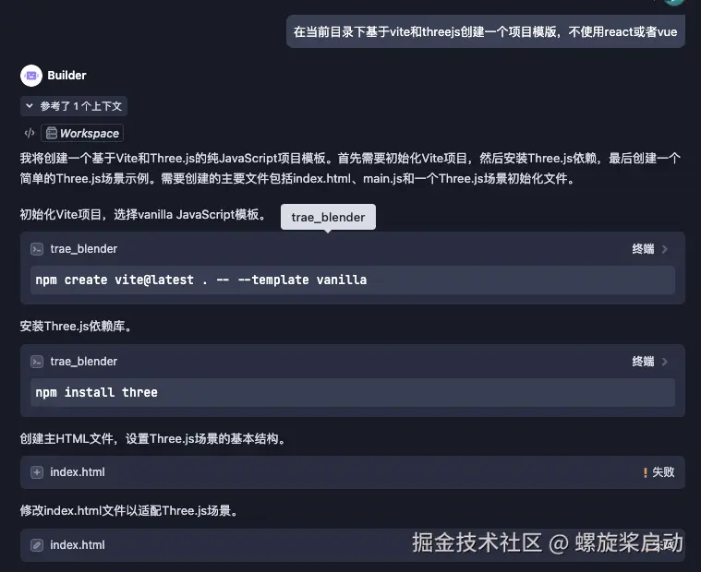Click trae_blender label in the install terminal block
Viewport: 701px width, 572px height.
84,362
